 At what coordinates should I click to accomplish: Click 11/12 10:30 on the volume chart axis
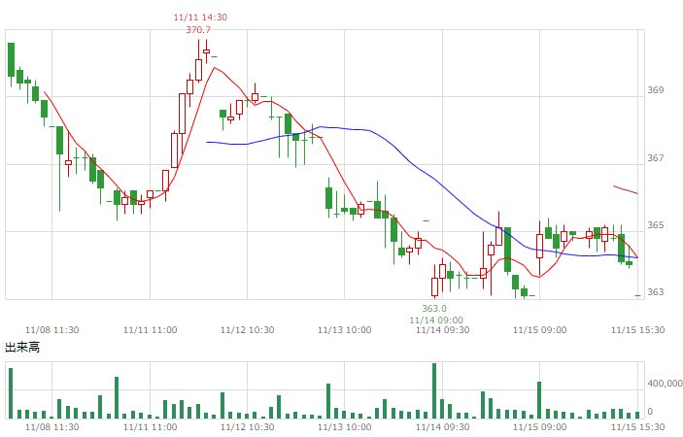coord(248,426)
